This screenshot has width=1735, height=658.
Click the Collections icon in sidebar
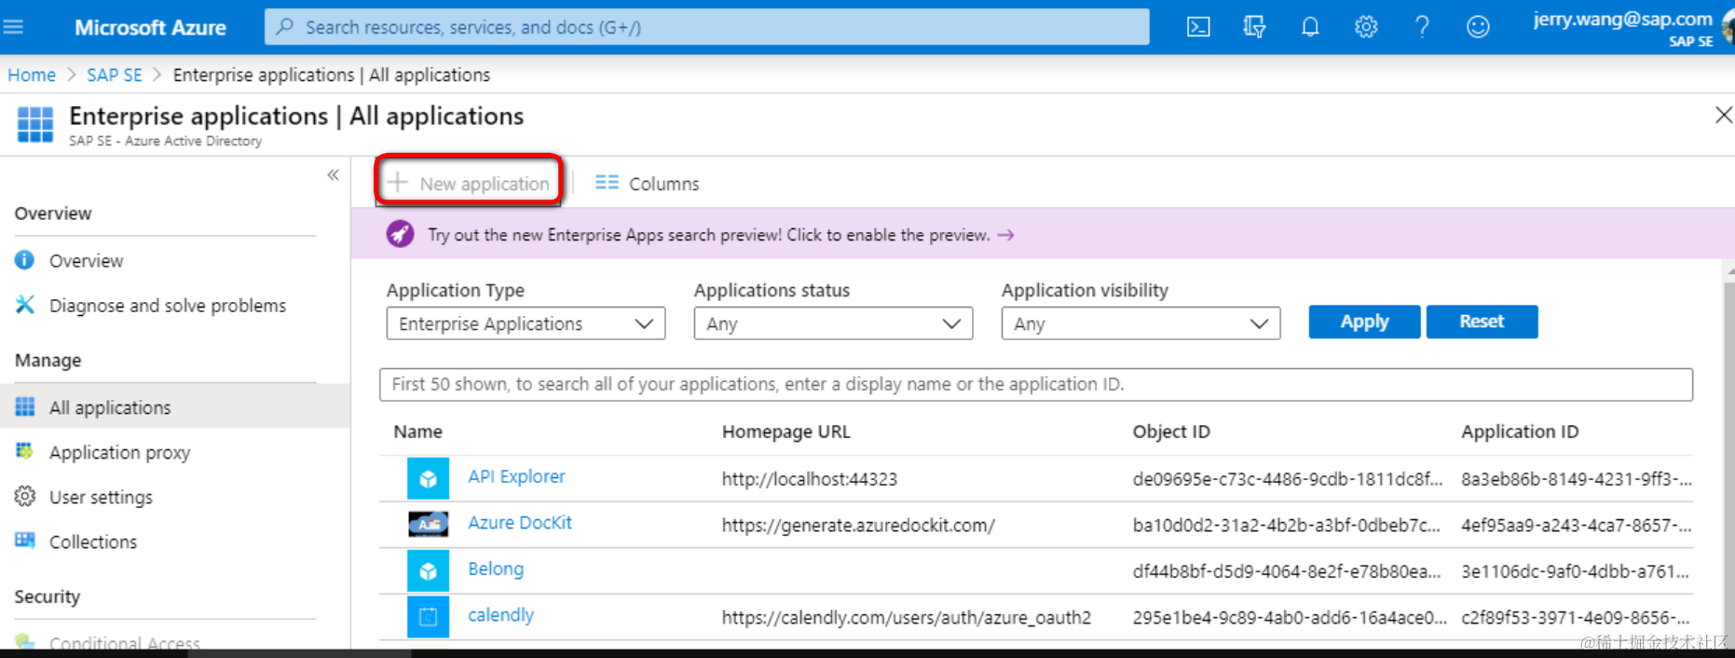[25, 541]
